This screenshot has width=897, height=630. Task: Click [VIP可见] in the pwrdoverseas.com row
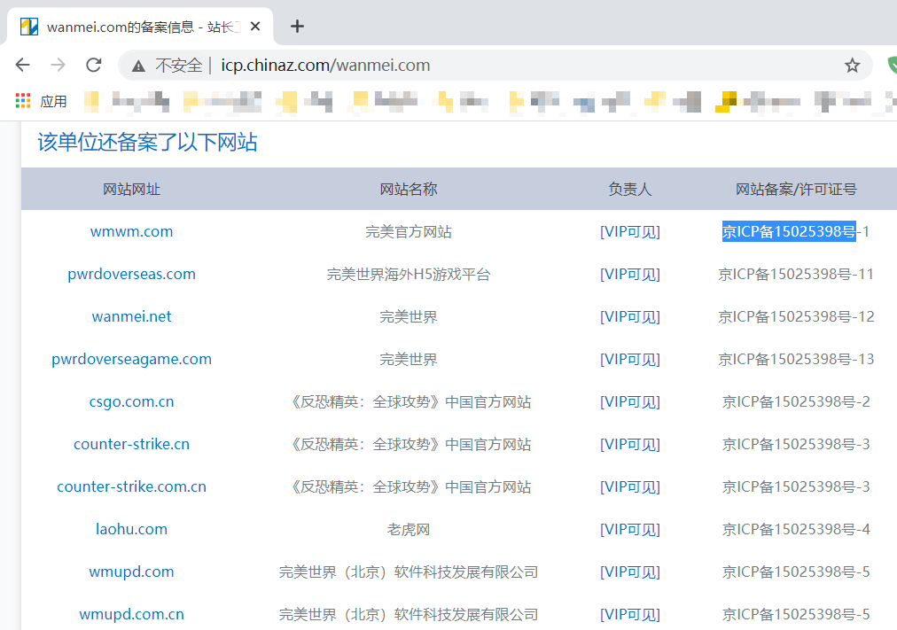coord(630,275)
